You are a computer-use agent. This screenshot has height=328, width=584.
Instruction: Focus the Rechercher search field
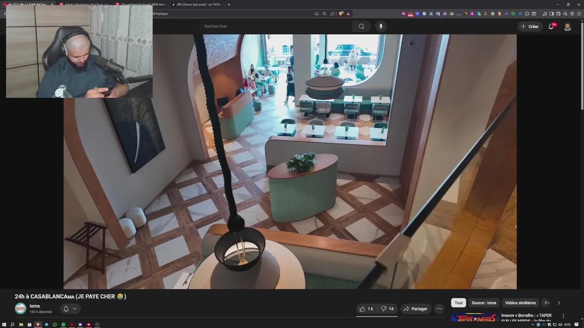(x=276, y=26)
